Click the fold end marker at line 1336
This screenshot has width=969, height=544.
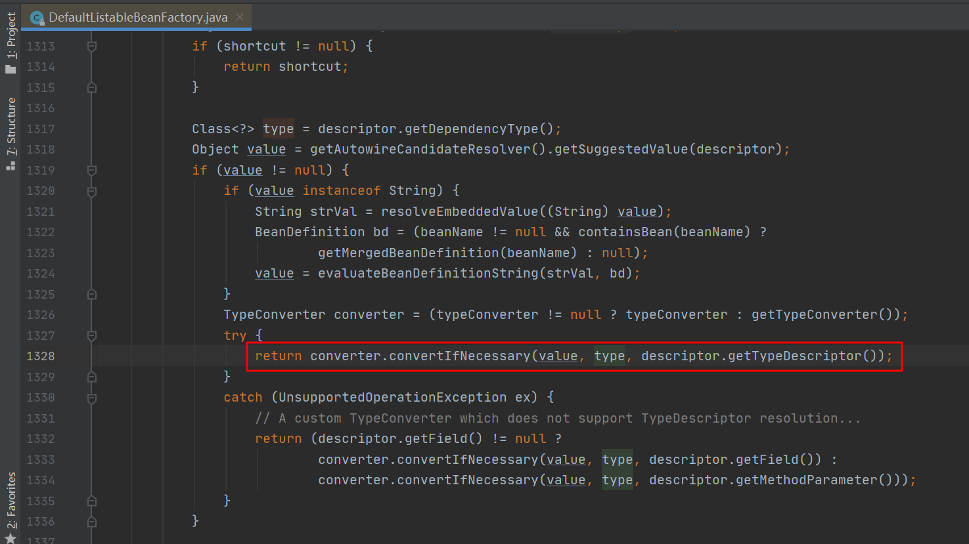(92, 522)
